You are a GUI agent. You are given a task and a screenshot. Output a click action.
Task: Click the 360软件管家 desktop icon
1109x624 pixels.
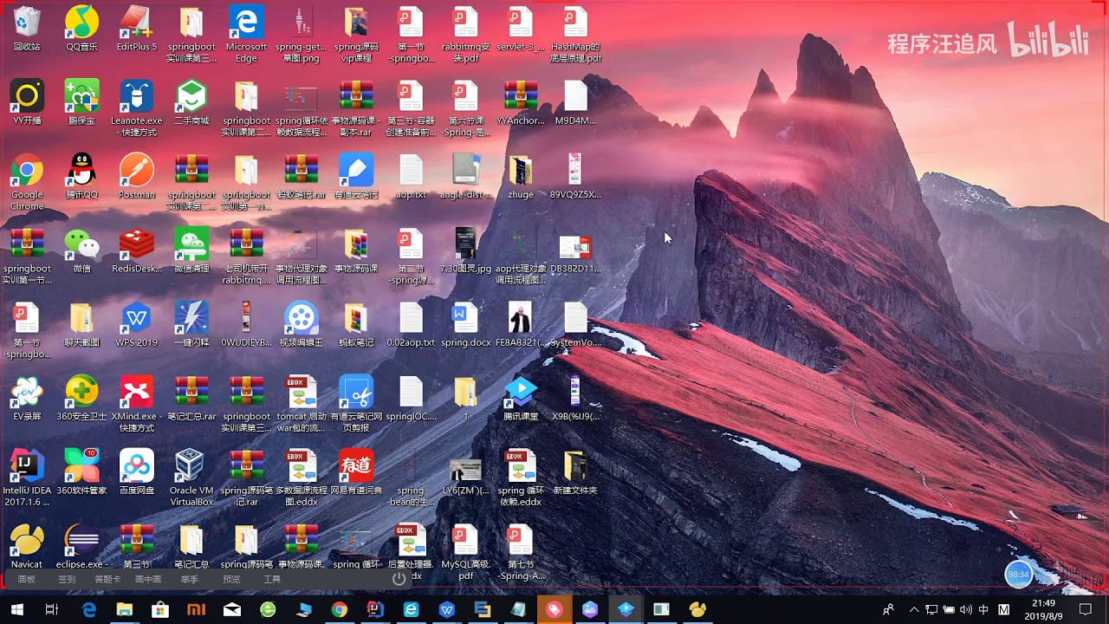pos(81,471)
